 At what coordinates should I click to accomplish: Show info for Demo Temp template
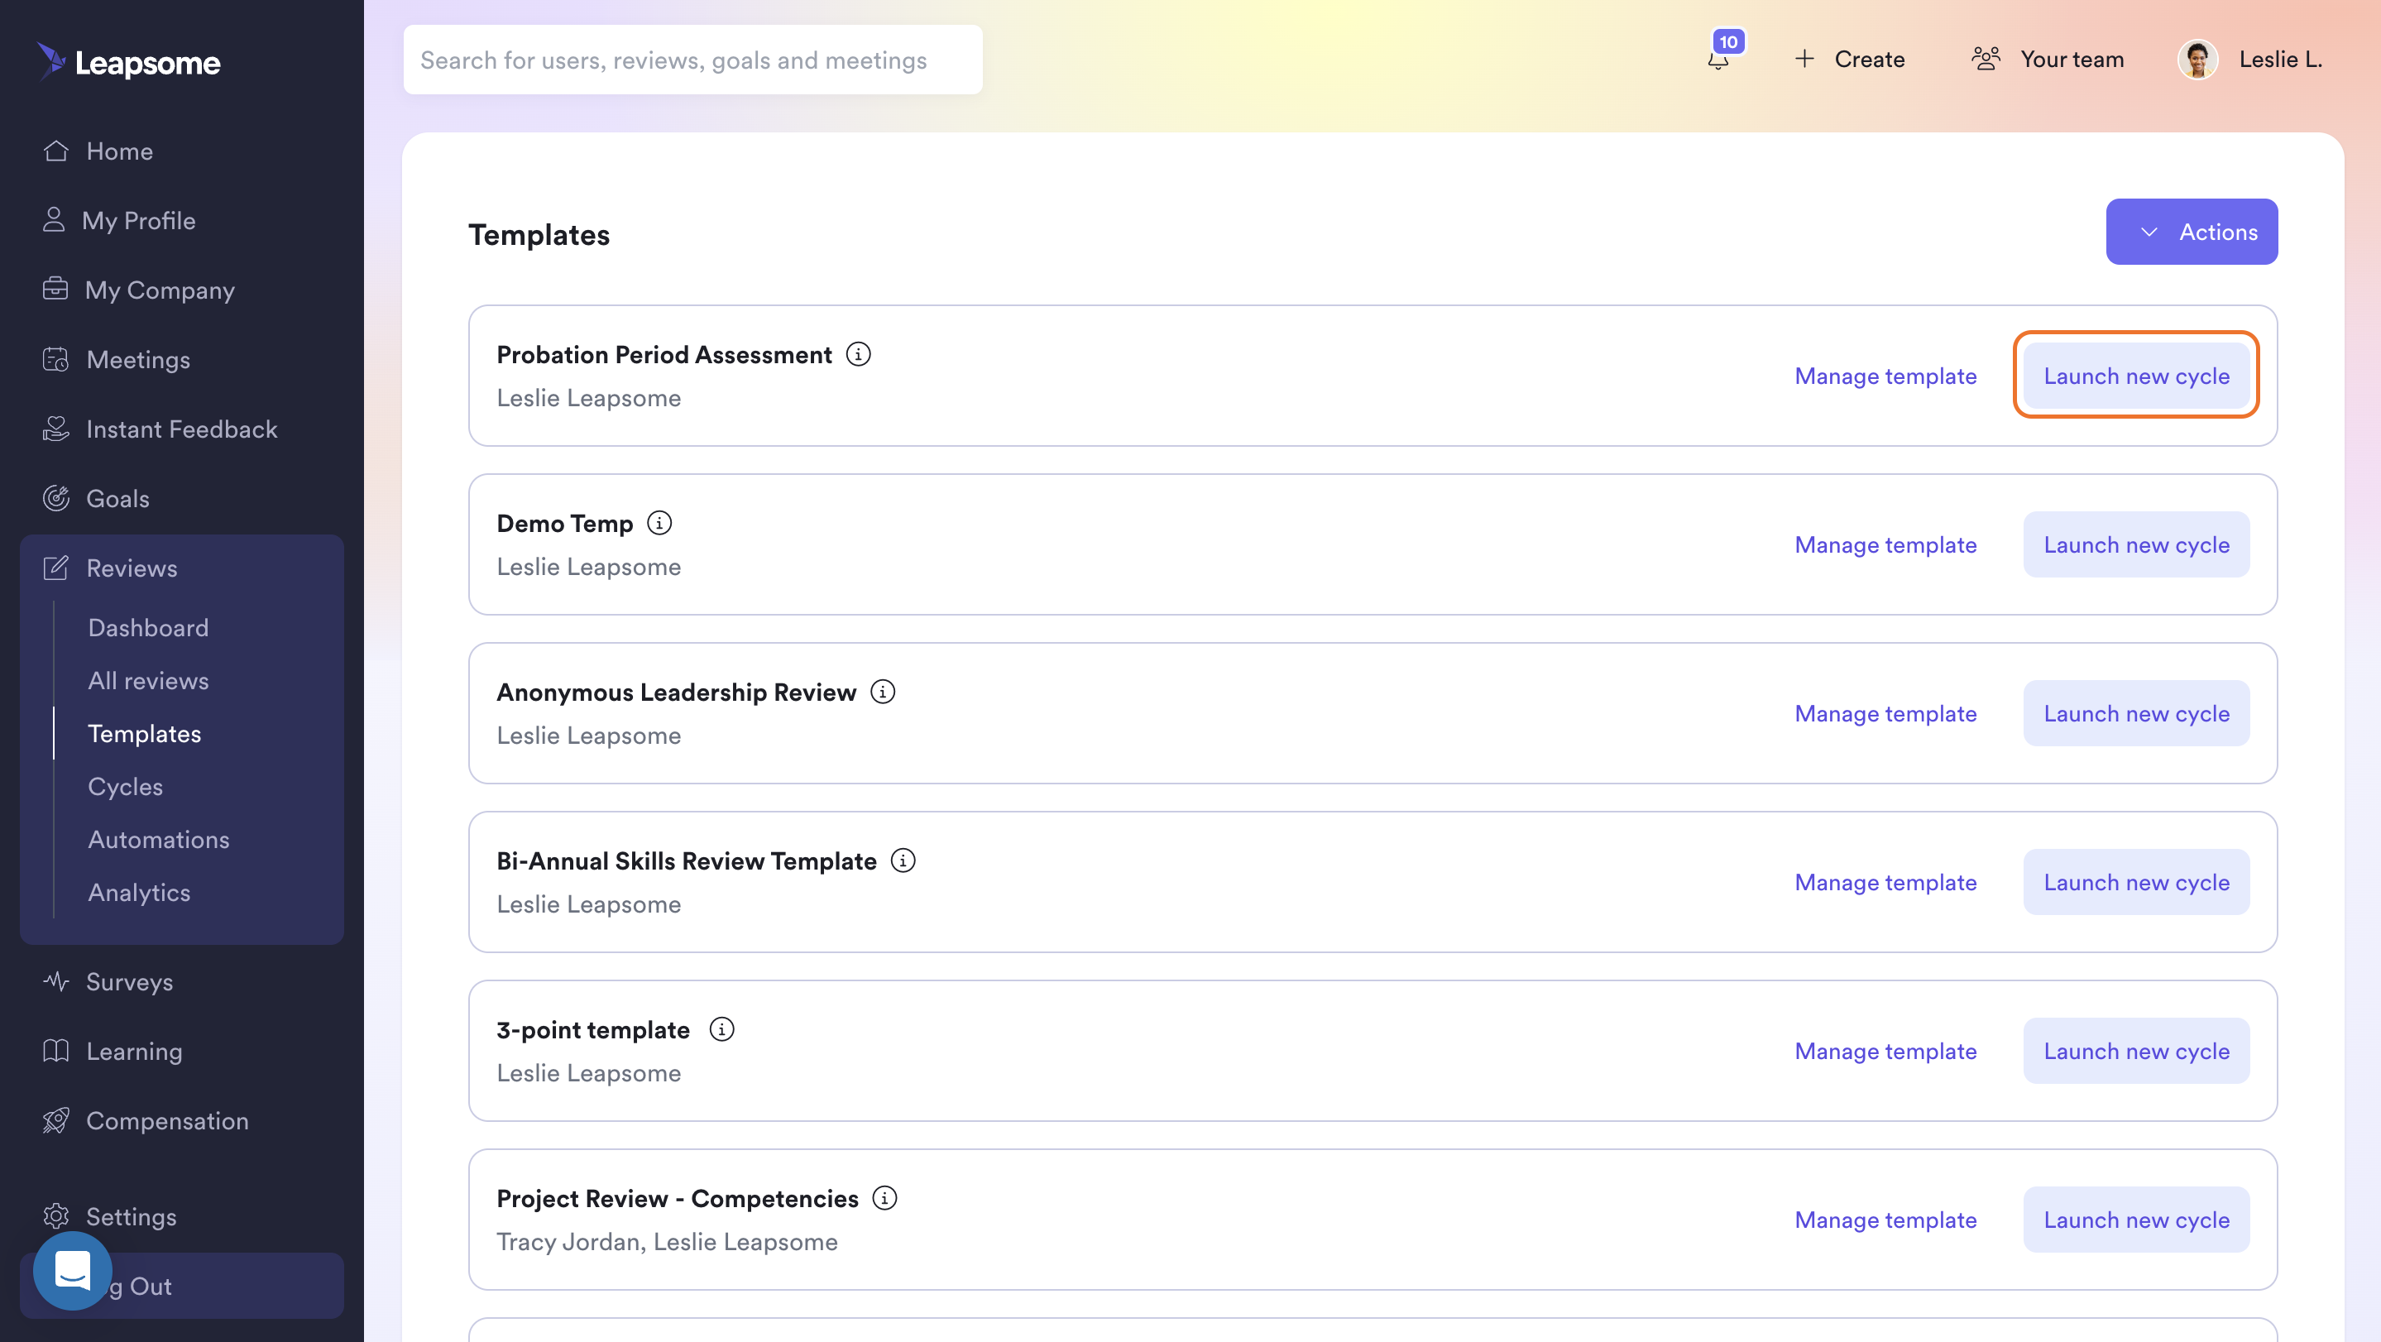(x=659, y=523)
